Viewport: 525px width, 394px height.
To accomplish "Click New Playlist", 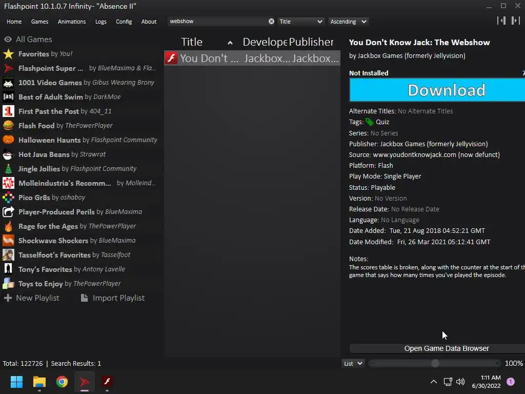I will (31, 298).
